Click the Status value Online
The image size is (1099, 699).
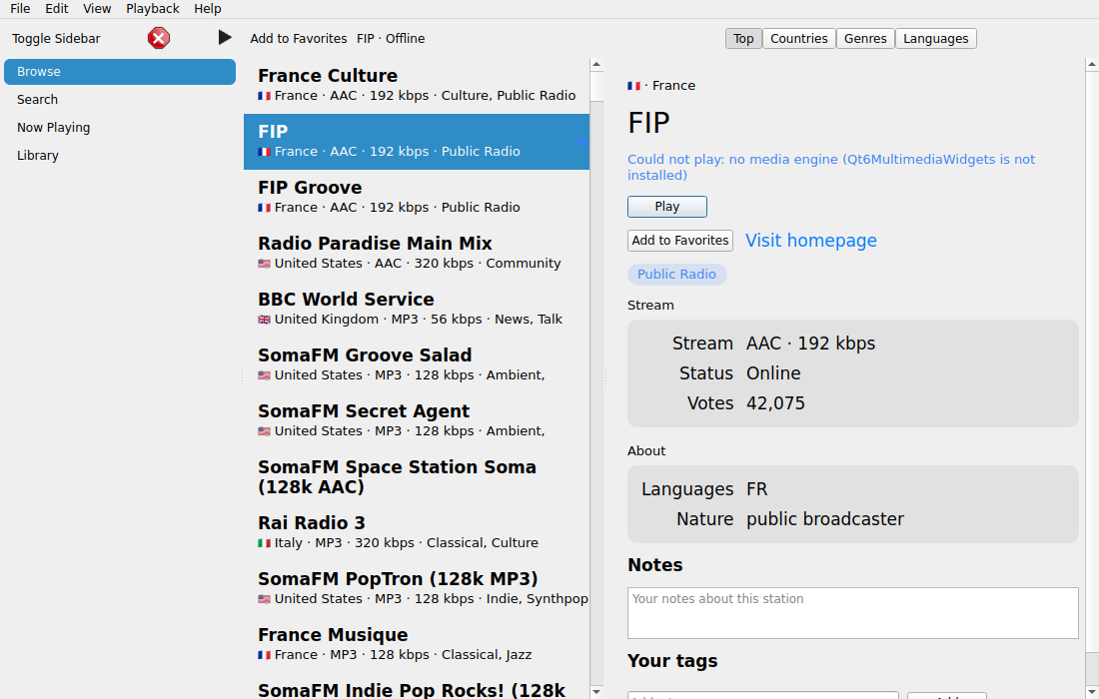(773, 373)
